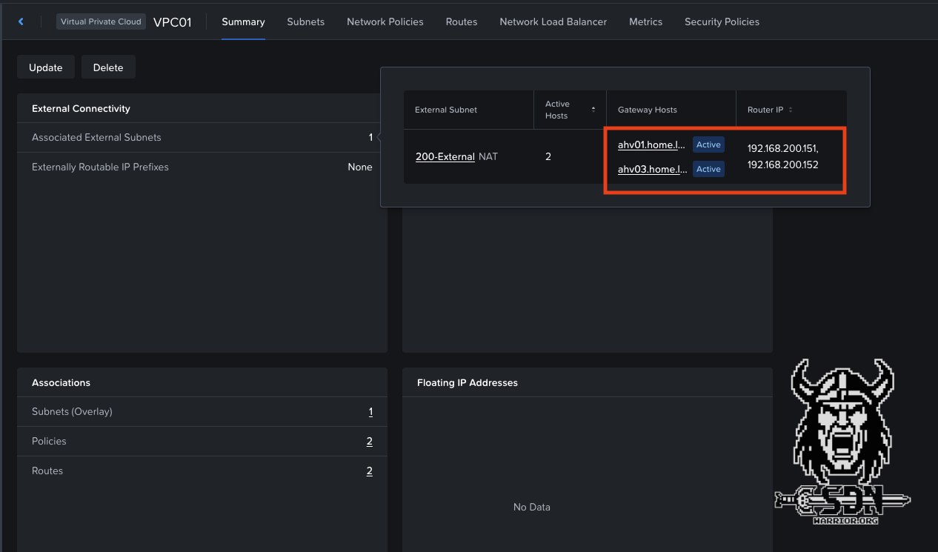The height and width of the screenshot is (552, 938).
Task: Click the SDN Warrior viking logo
Action: pyautogui.click(x=842, y=442)
